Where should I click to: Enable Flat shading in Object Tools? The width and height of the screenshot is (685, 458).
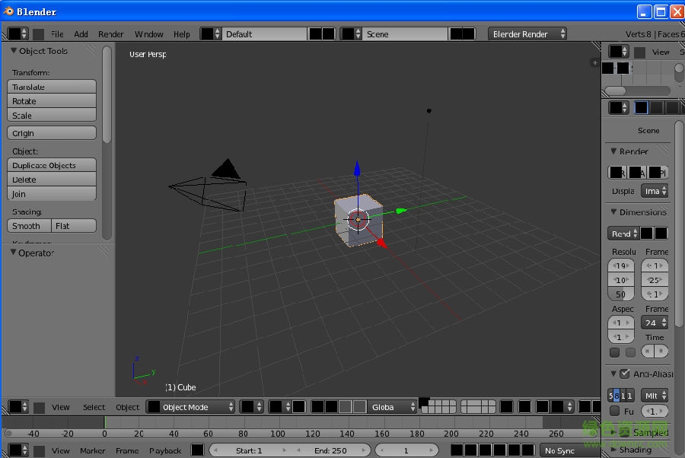point(73,225)
